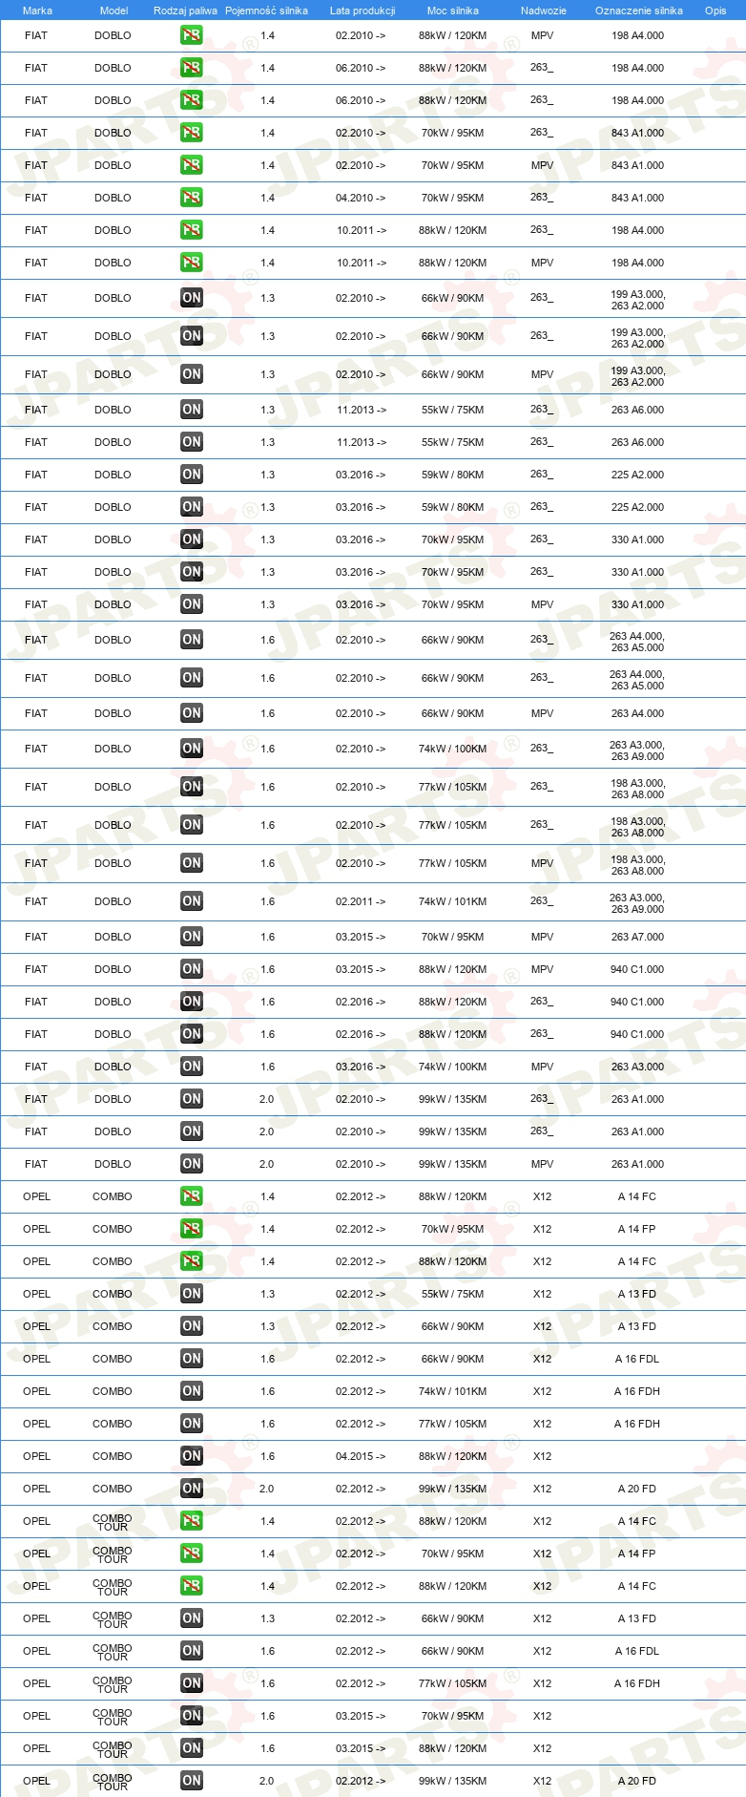This screenshot has width=746, height=1797.
Task: Click the diesel ON icon in the Combo Tour A 16 FDL row
Action: (x=192, y=1651)
